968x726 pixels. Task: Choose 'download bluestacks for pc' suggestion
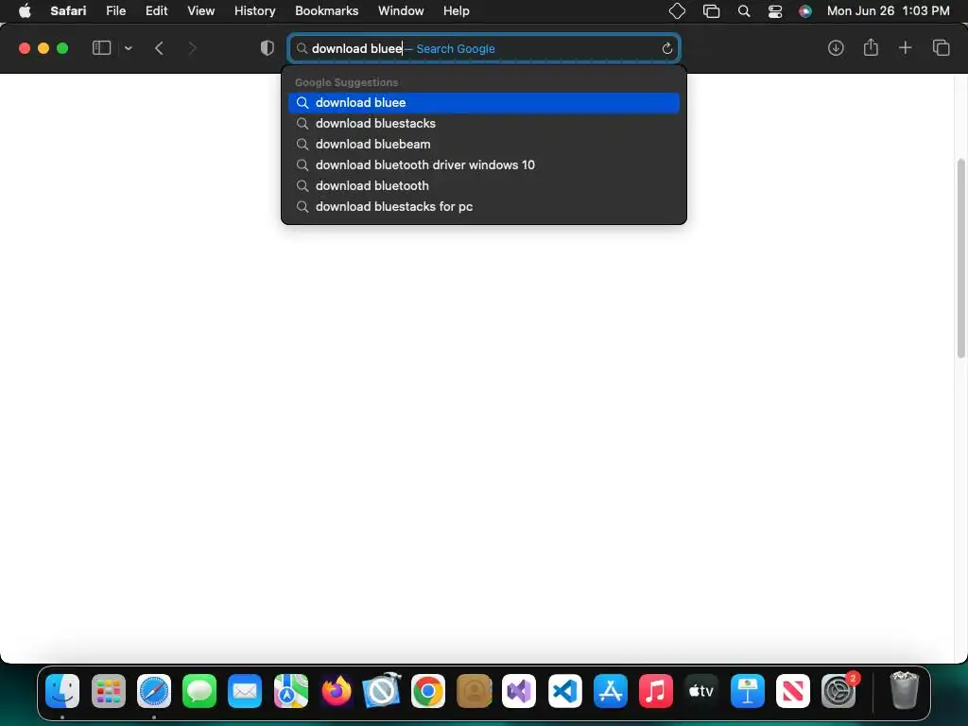pos(484,207)
